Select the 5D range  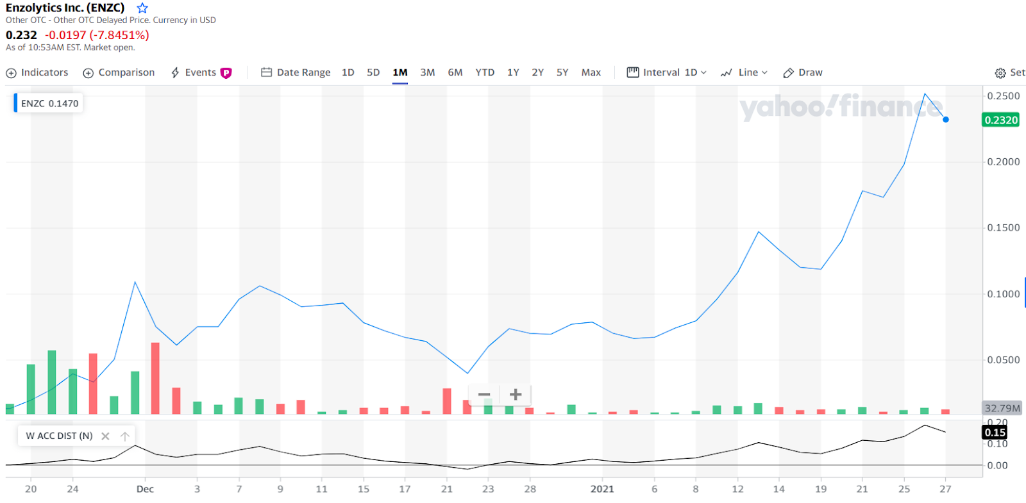(x=373, y=72)
